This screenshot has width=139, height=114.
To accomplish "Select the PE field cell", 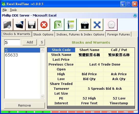I will click(x=61, y=98).
